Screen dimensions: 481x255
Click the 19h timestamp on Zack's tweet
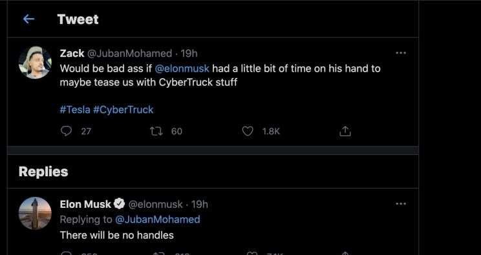coord(189,54)
